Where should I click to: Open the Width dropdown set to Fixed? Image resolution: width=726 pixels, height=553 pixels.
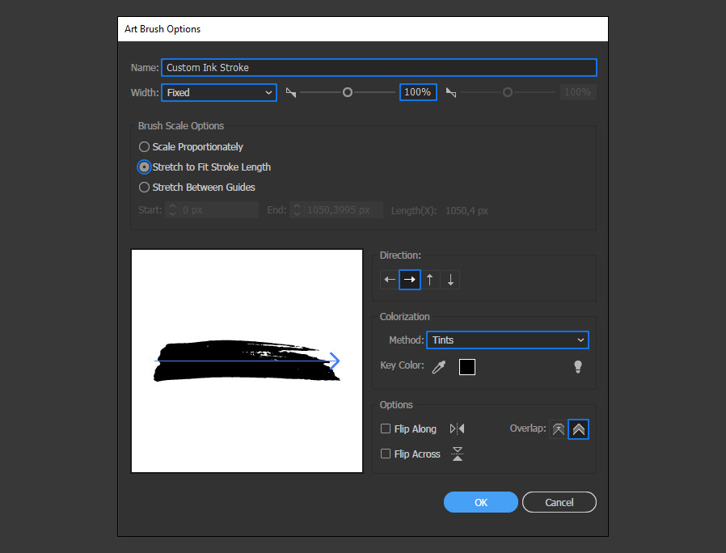pos(219,93)
